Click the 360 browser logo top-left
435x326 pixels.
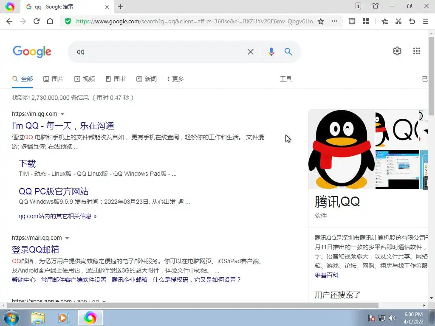point(10,6)
